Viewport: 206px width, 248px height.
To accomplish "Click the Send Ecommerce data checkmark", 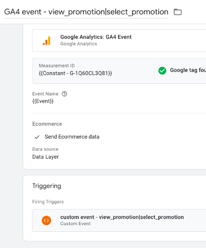I will click(x=37, y=137).
